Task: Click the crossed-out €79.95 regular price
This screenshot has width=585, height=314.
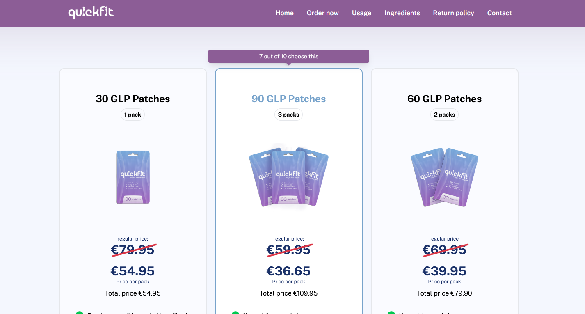Action: pyautogui.click(x=133, y=250)
